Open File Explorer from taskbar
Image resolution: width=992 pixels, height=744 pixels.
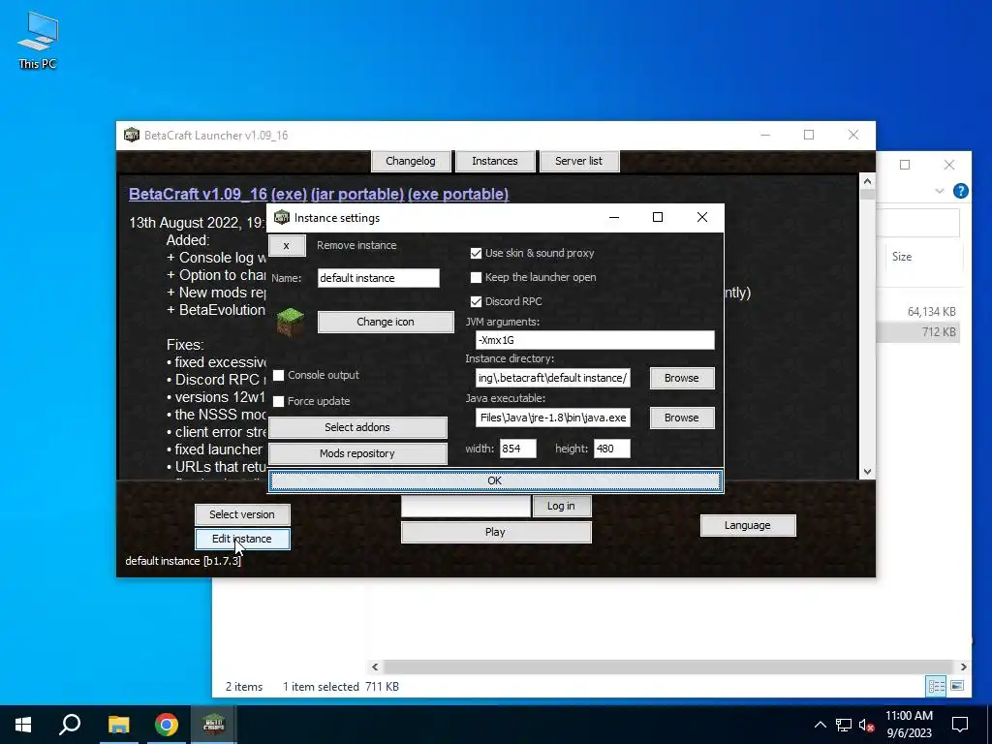pos(118,725)
